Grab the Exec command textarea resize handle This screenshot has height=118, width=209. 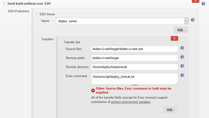(176, 83)
